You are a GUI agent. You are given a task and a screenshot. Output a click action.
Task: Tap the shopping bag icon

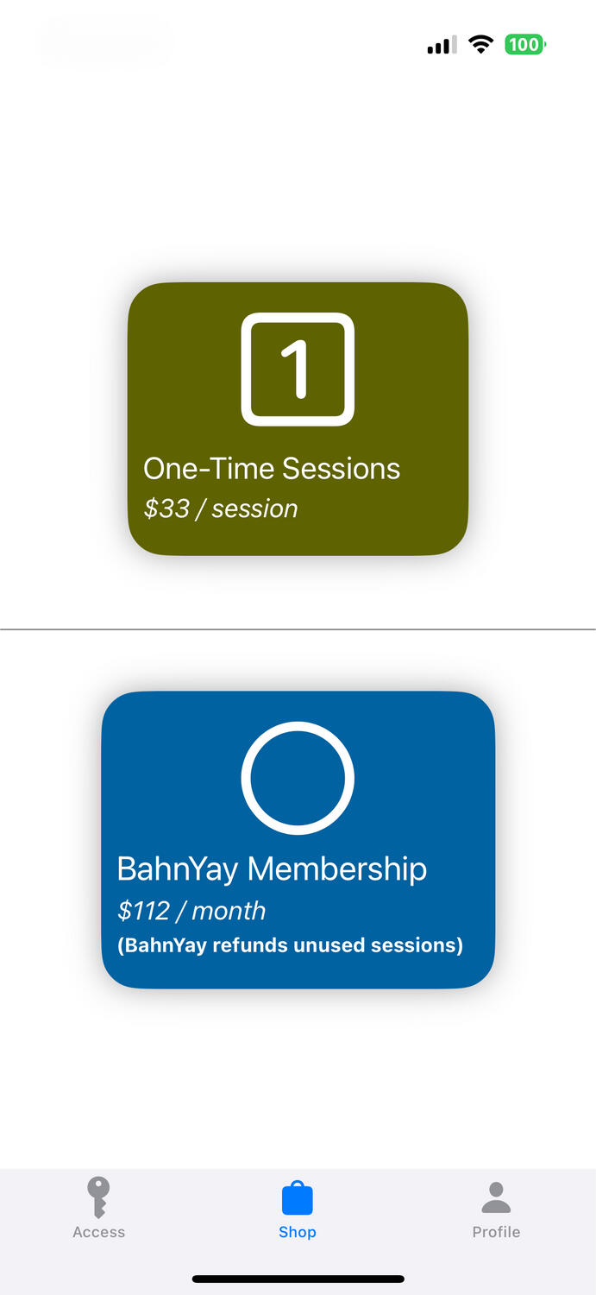pyautogui.click(x=298, y=1198)
